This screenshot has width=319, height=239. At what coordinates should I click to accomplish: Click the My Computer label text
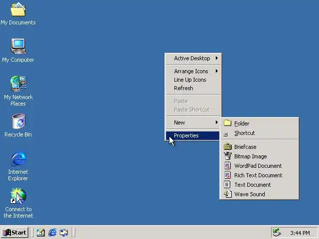(18, 60)
